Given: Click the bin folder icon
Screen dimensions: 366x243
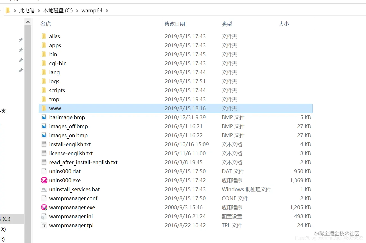Looking at the screenshot, I should coord(44,54).
